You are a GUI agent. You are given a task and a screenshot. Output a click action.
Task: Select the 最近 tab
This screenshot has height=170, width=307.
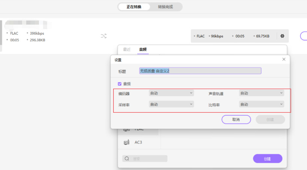(127, 49)
